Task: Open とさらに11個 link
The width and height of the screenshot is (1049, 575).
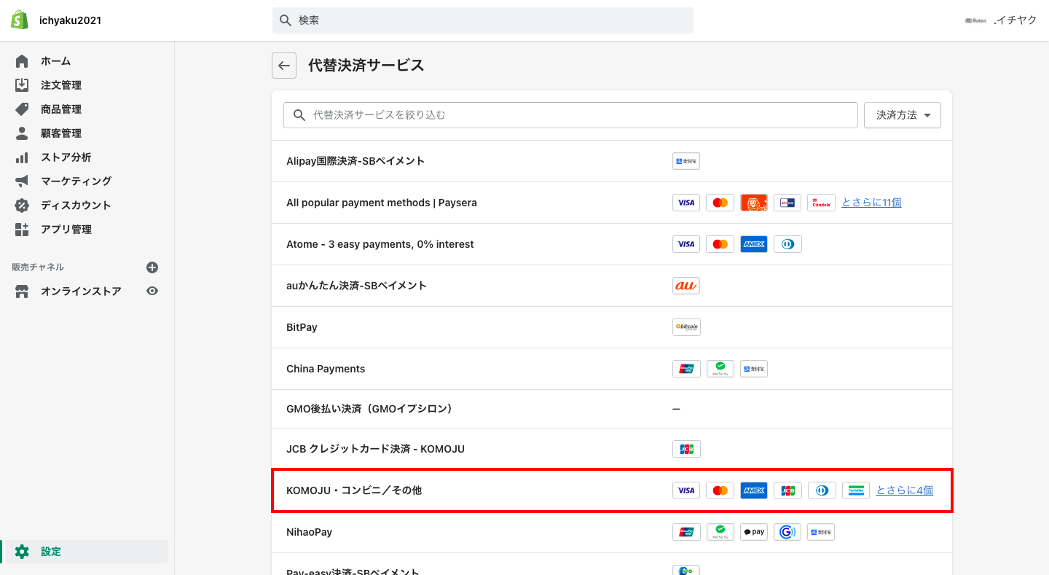Action: (872, 203)
